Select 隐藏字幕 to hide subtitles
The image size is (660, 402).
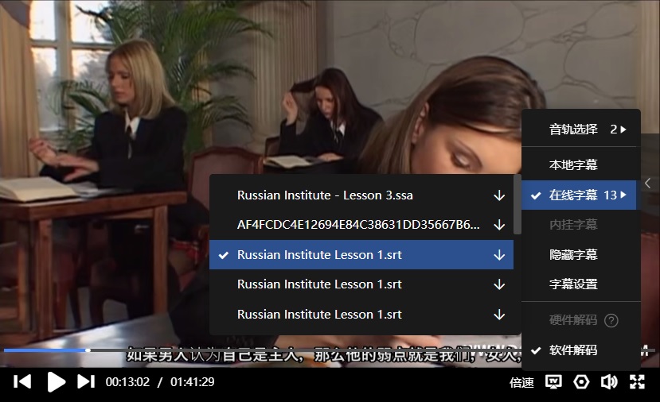[x=573, y=255]
